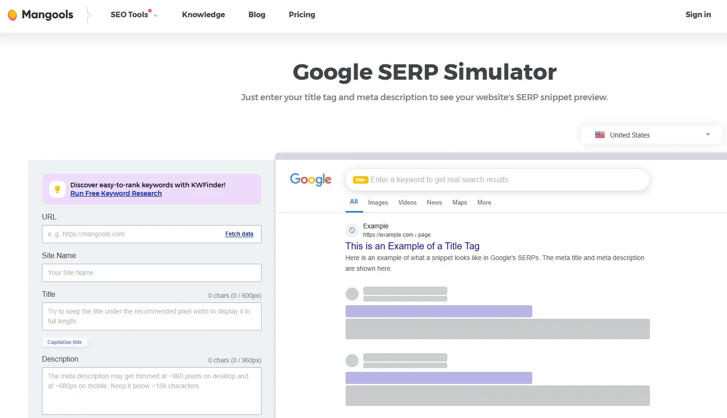Click the Google logo in the preview

point(310,179)
